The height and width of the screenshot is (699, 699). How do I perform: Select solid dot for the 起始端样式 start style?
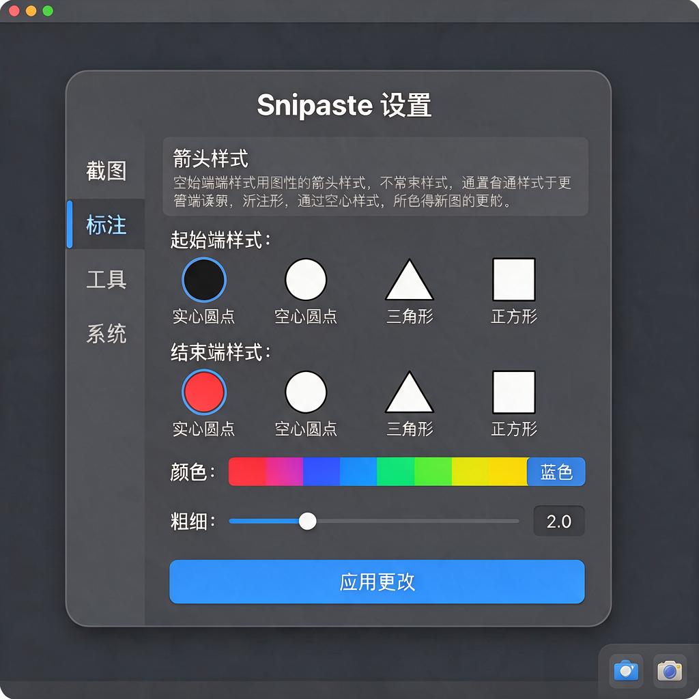click(x=204, y=279)
